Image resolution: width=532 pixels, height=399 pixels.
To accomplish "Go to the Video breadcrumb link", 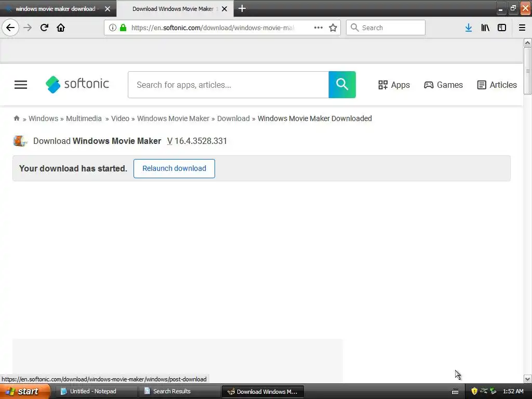I will point(120,118).
